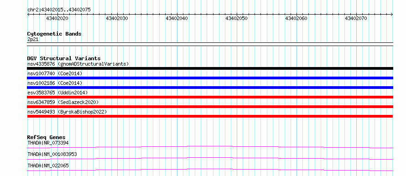Click the 43402030 ruler position label
The width and height of the screenshot is (406, 176).
117,18
